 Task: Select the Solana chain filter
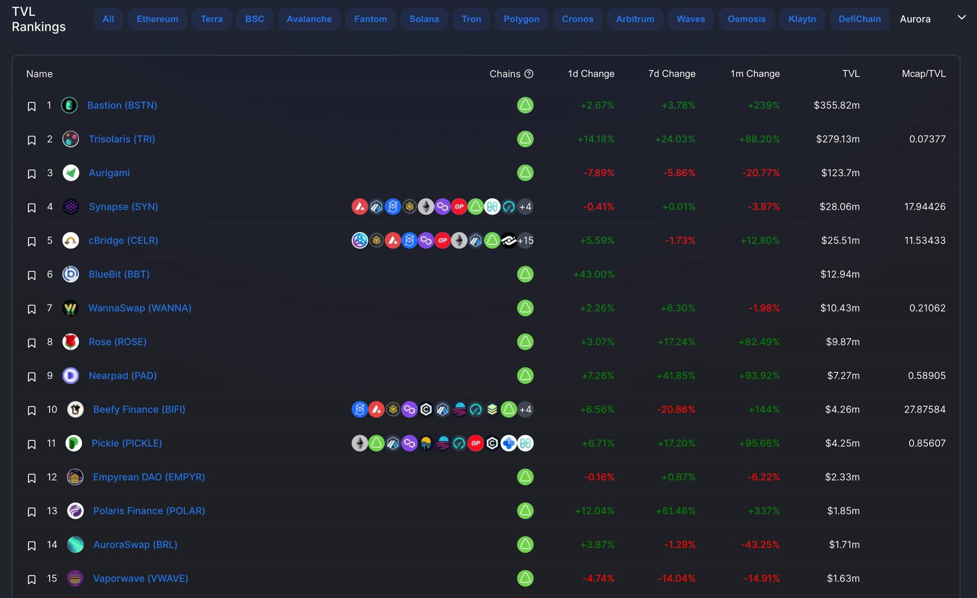click(x=424, y=19)
